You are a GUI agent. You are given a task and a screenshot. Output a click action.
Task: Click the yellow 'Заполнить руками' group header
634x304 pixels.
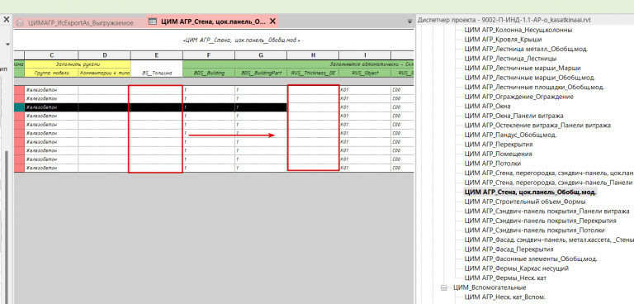(x=78, y=64)
